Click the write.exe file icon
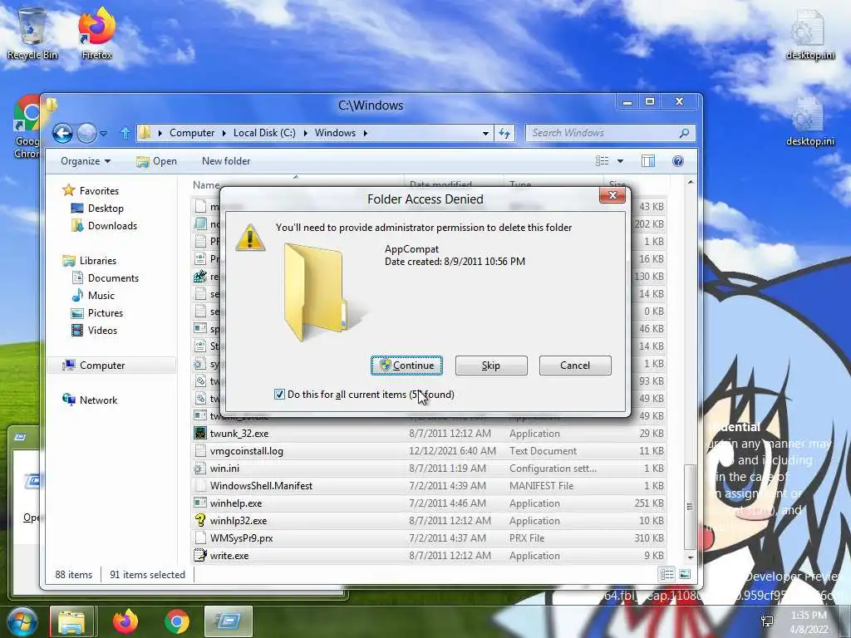This screenshot has width=851, height=638. coord(200,556)
